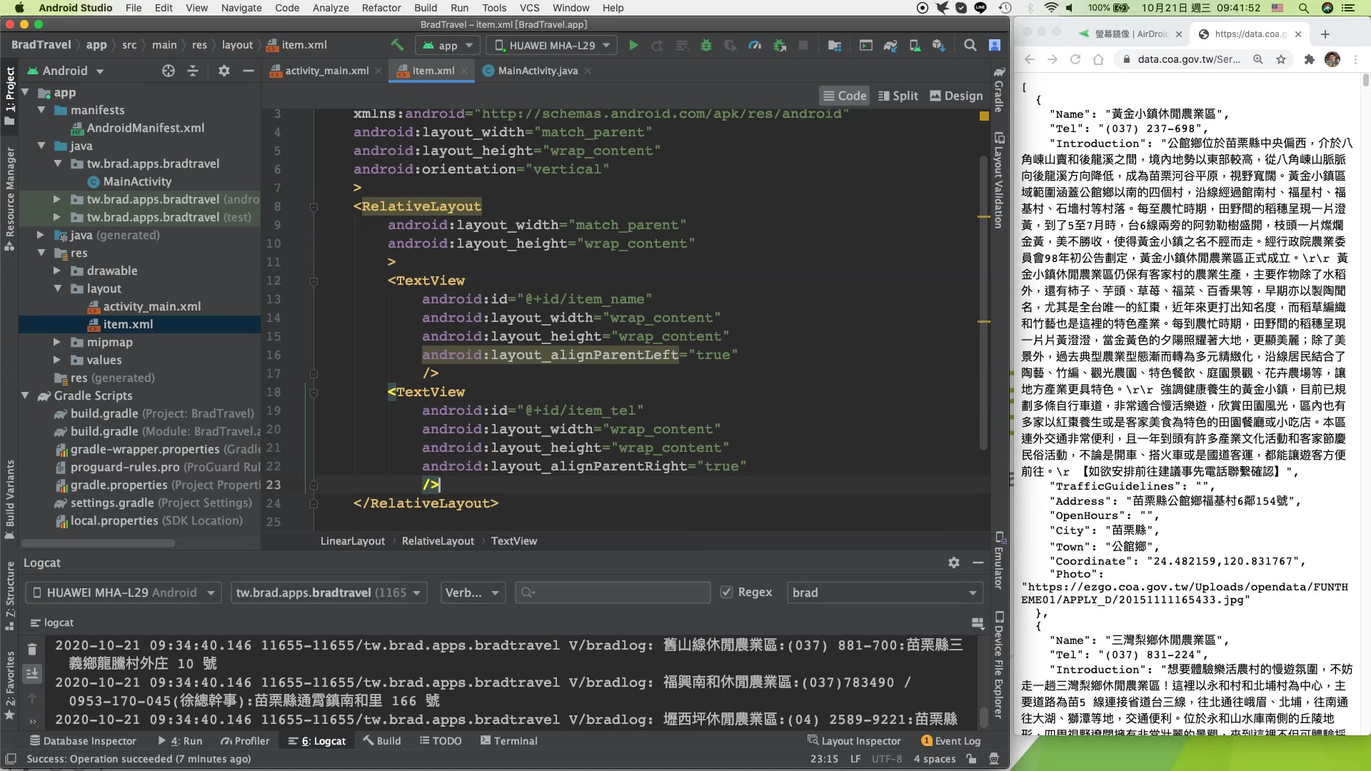Click Search Everywhere magnifier icon

[970, 45]
